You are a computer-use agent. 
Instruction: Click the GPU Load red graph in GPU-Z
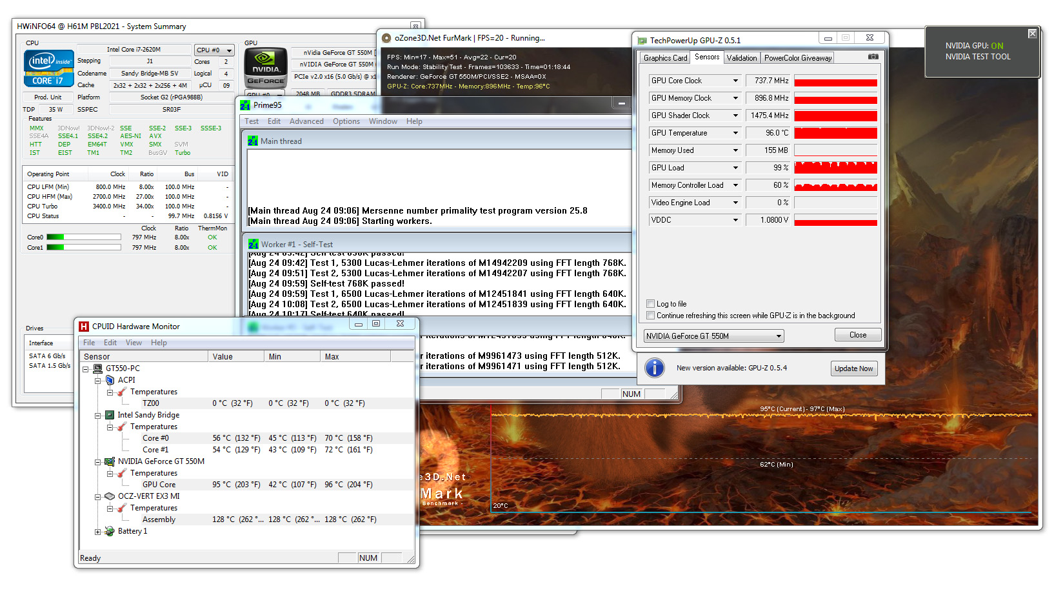coord(835,168)
